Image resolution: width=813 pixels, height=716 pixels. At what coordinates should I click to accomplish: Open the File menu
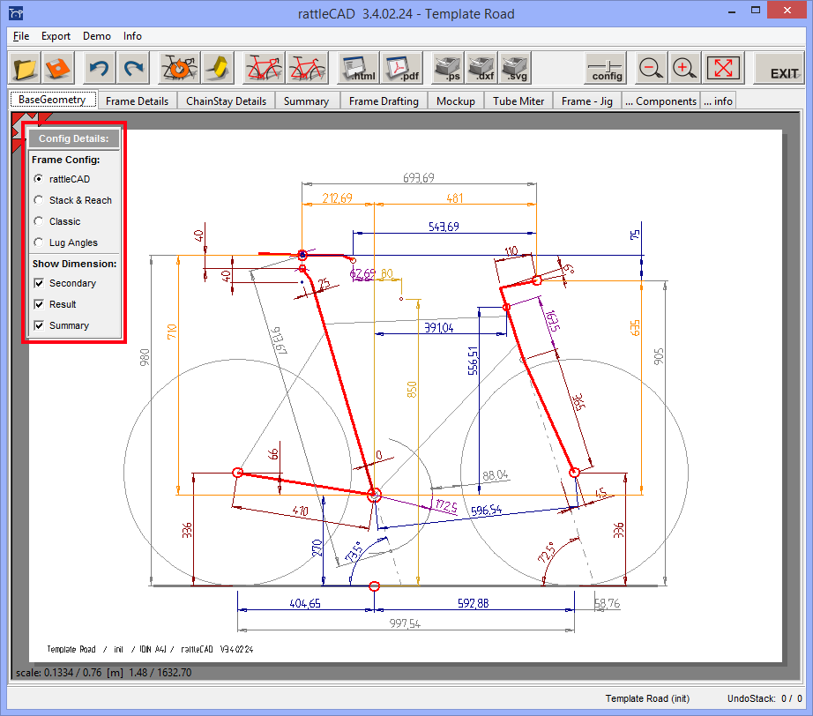click(x=21, y=36)
